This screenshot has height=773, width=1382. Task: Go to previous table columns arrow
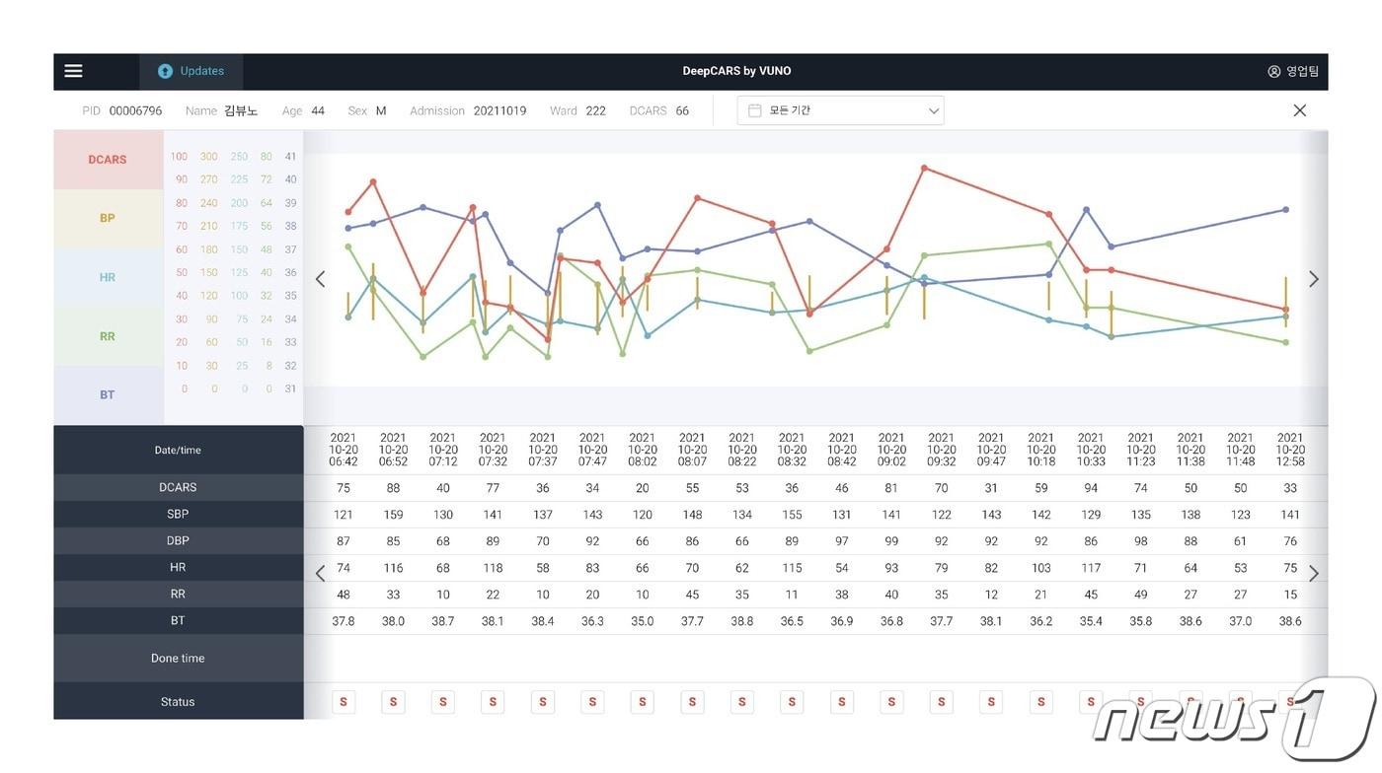point(320,573)
